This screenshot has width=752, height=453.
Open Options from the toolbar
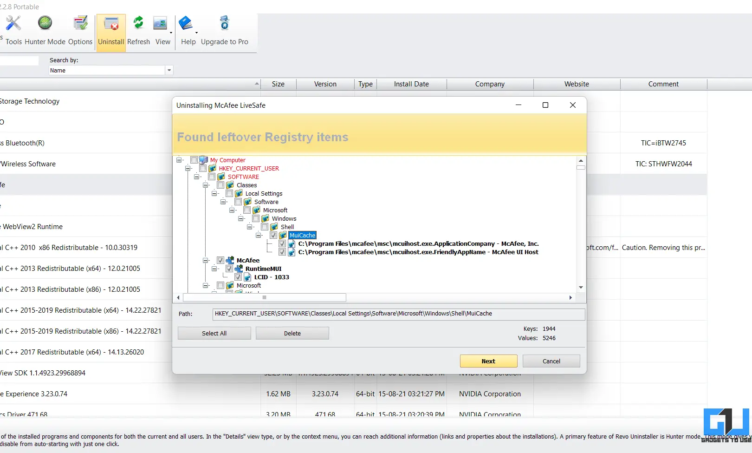click(x=80, y=31)
